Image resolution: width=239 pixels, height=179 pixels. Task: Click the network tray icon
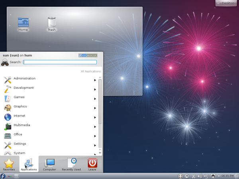[x=213, y=176]
